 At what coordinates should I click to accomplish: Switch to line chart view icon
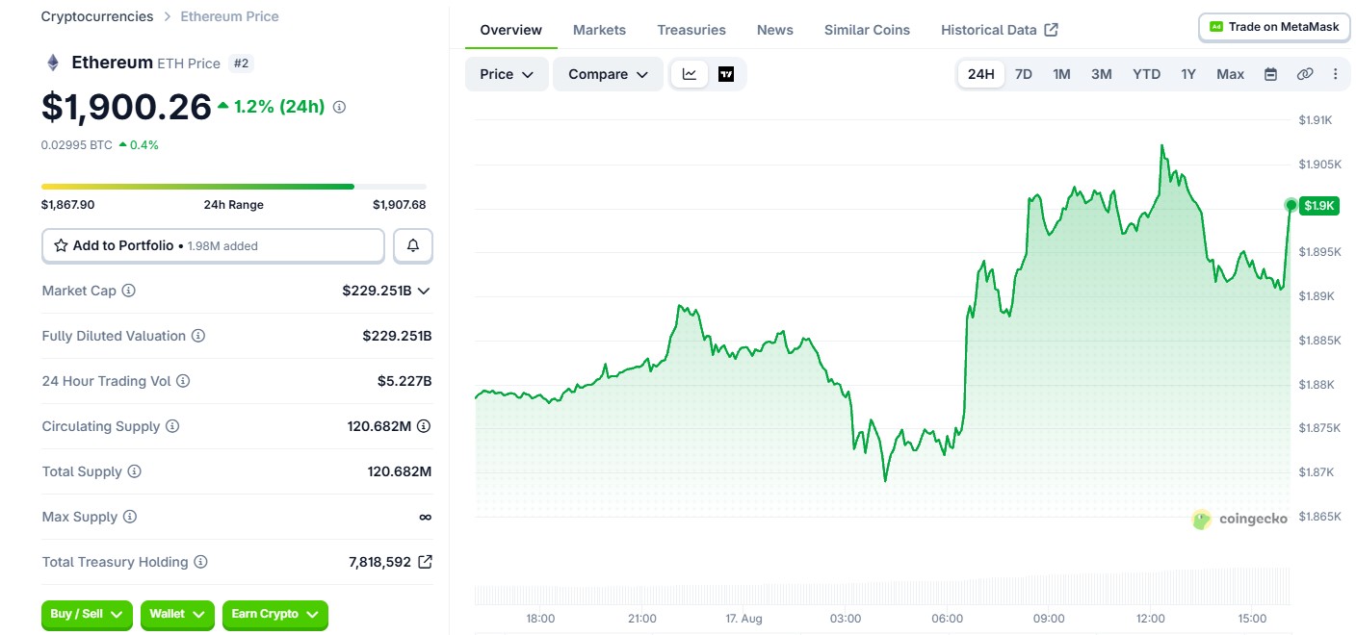tap(690, 74)
